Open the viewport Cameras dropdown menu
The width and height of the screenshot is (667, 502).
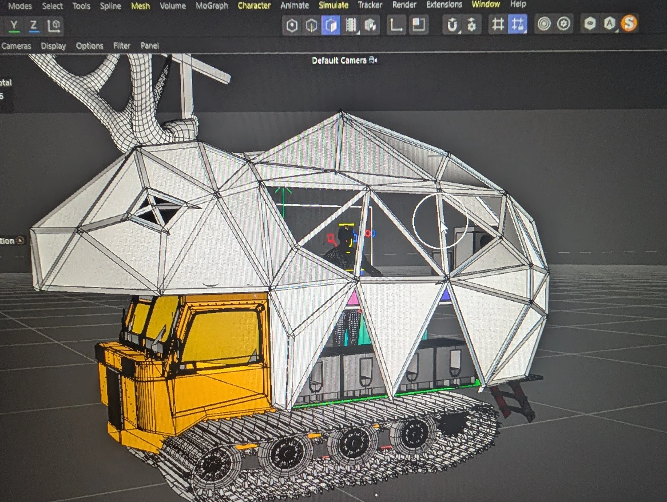(x=16, y=46)
